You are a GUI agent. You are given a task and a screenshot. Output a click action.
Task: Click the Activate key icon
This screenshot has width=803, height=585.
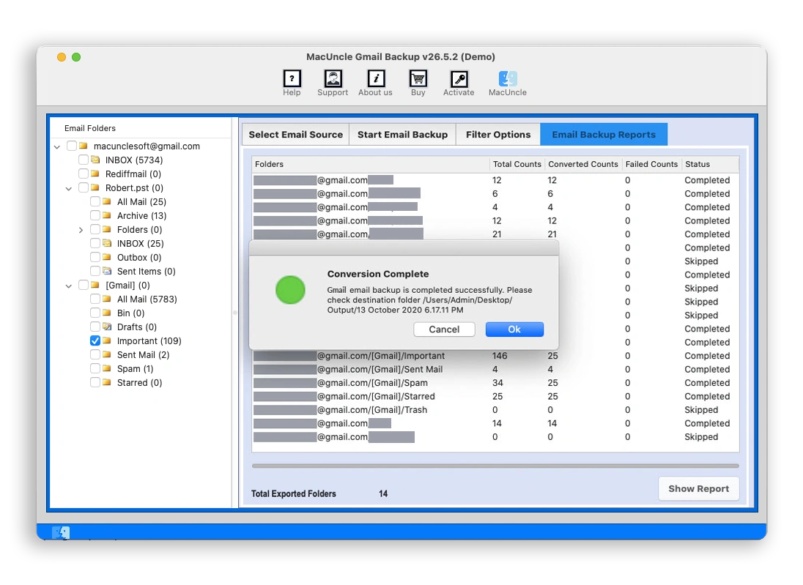pos(459,79)
